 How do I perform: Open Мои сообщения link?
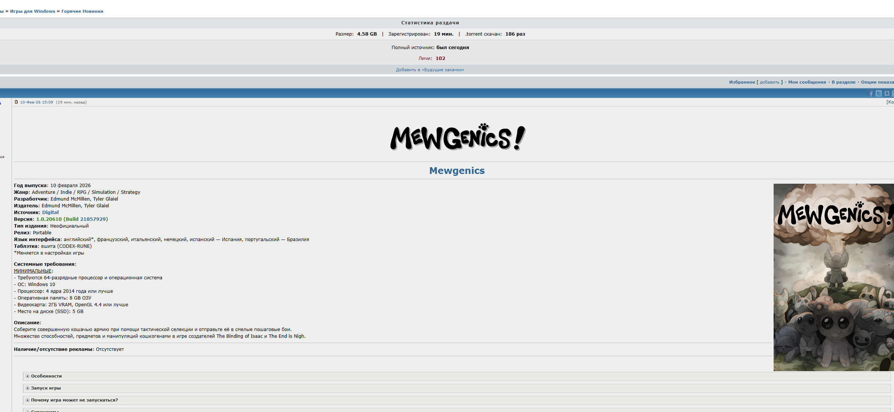[x=807, y=82]
